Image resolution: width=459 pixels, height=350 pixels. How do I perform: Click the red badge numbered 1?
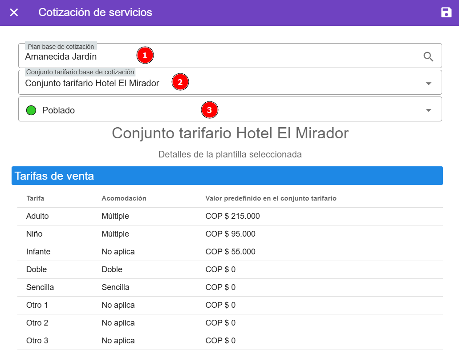coord(145,55)
